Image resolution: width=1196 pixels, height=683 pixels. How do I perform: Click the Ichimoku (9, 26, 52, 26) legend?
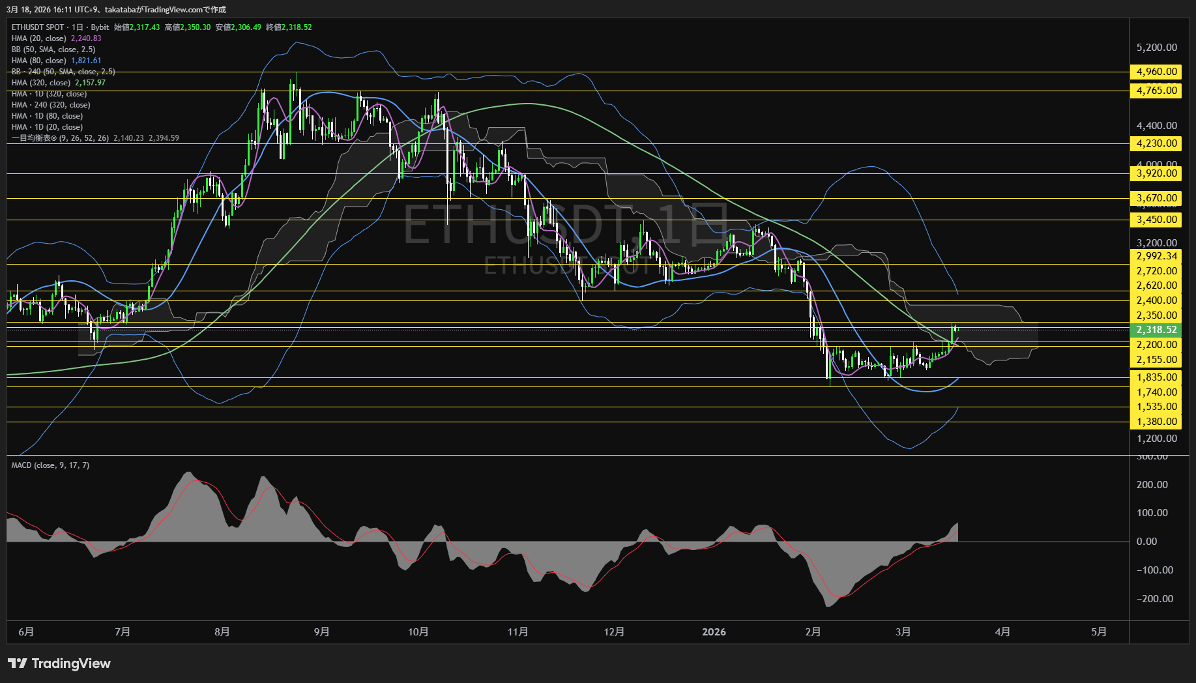60,138
